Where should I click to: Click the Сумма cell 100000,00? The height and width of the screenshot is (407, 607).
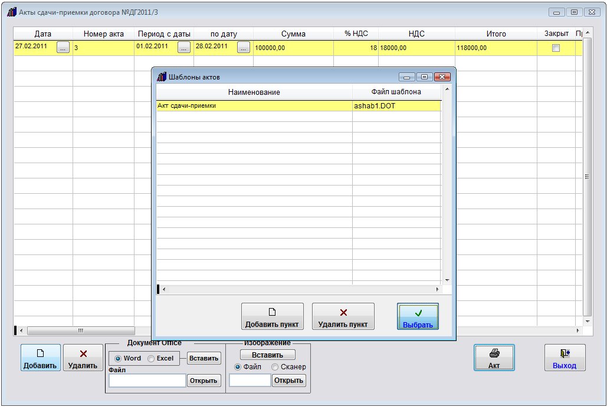click(x=293, y=48)
